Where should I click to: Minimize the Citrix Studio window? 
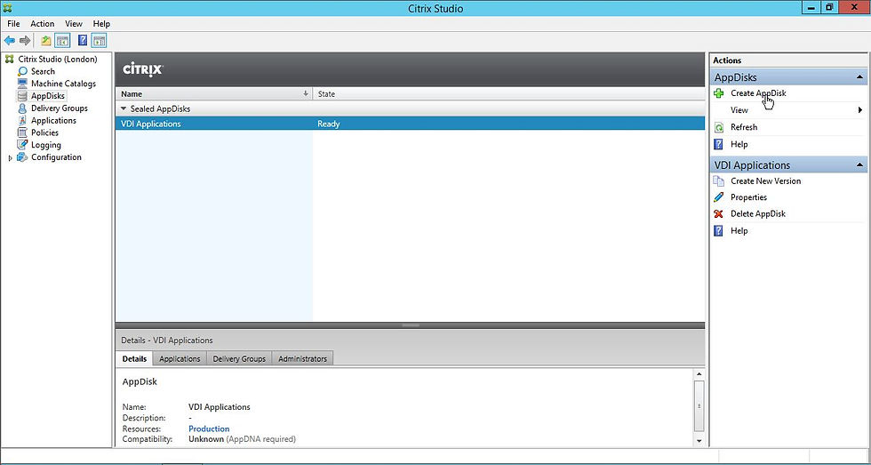point(812,7)
